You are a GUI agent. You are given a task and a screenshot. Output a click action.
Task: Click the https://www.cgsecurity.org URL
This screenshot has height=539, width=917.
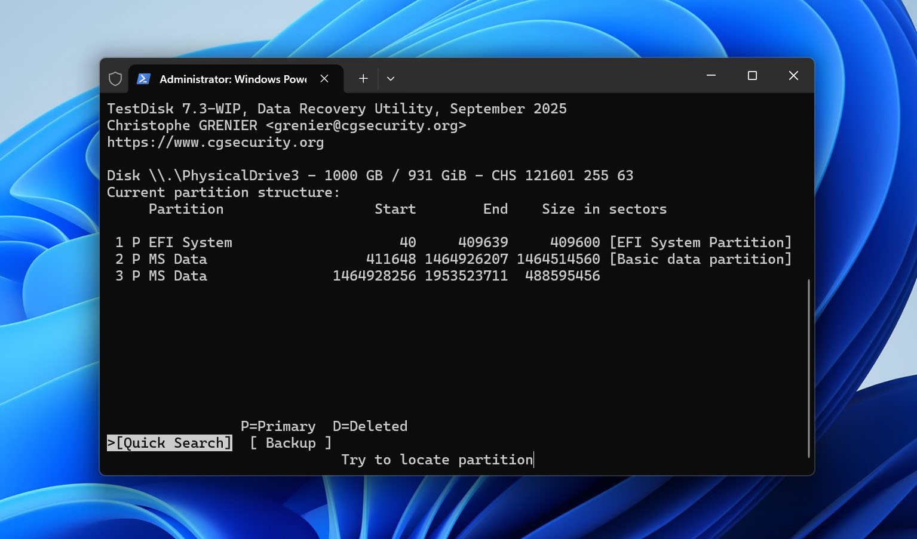[215, 142]
